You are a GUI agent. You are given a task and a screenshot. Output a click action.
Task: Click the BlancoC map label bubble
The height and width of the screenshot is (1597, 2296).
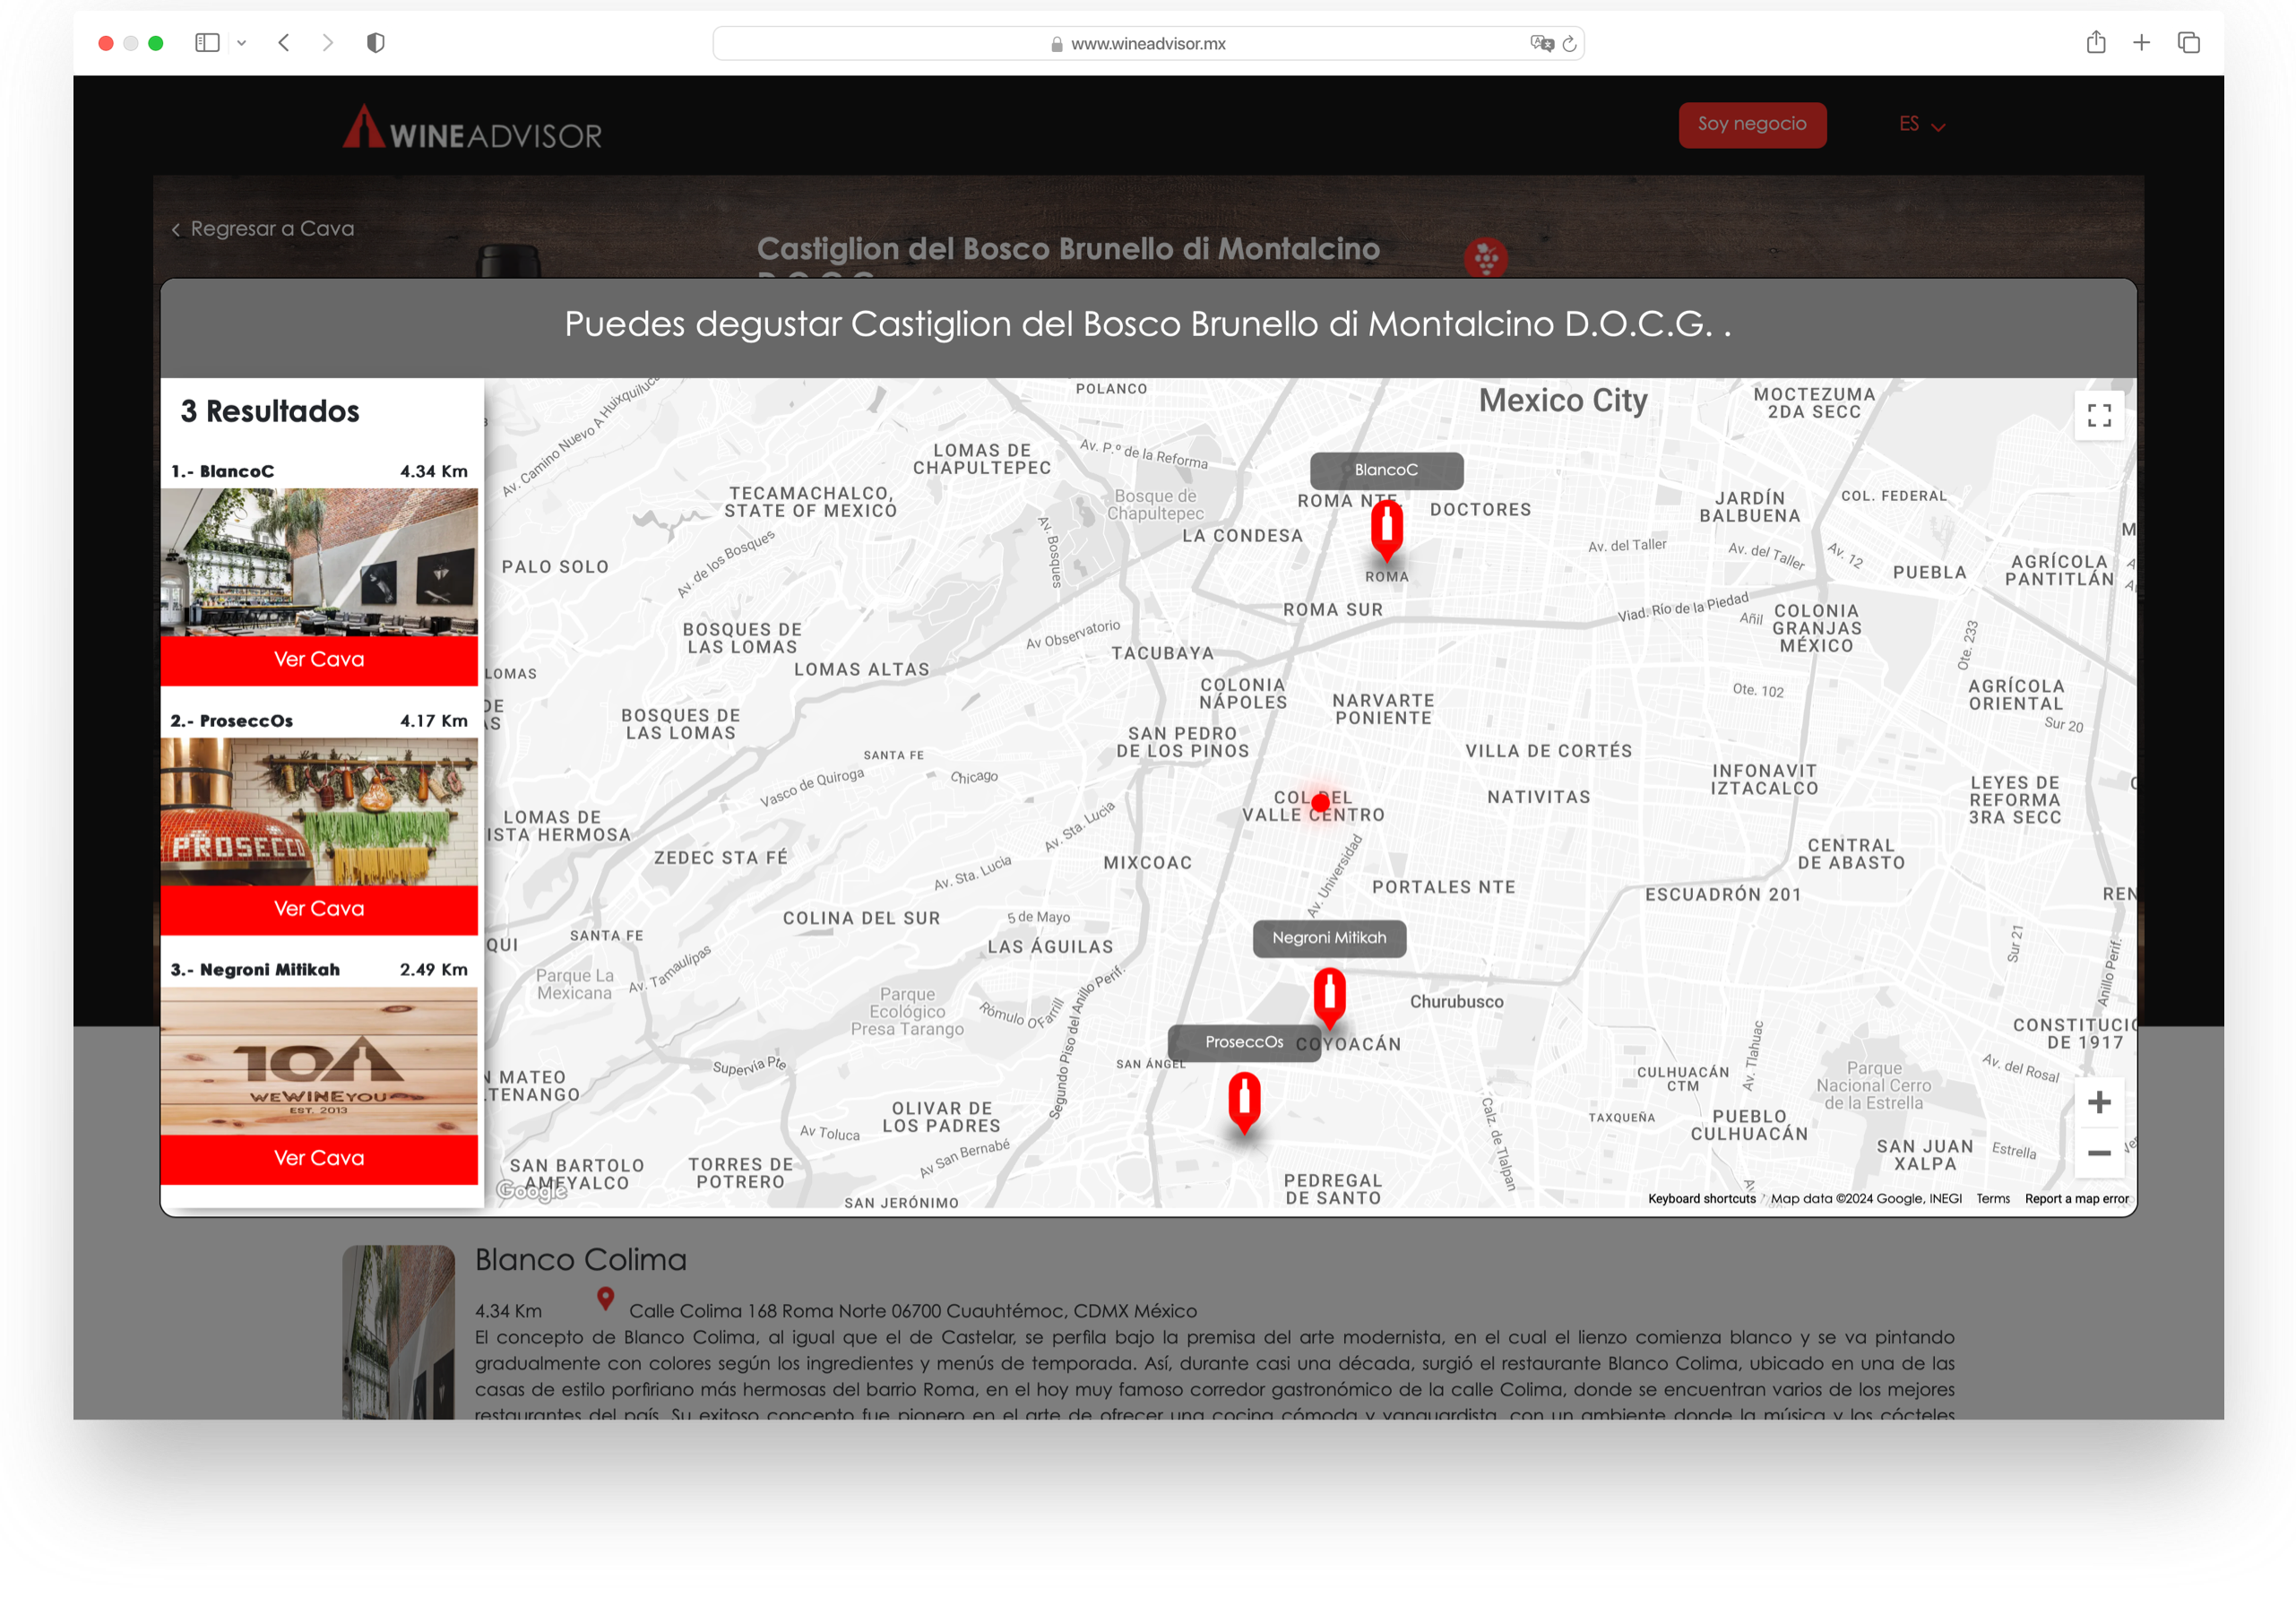pos(1386,470)
